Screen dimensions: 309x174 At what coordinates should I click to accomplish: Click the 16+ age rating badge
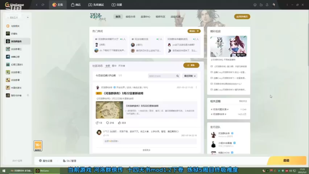point(38,146)
